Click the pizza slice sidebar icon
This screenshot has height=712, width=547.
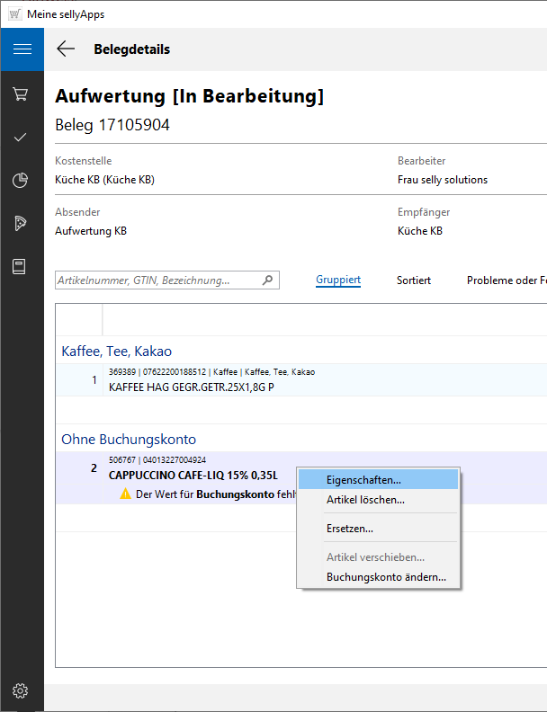(x=22, y=224)
